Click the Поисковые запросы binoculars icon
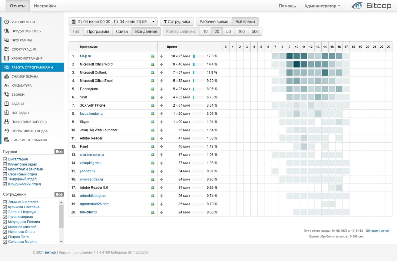The width and height of the screenshot is (397, 261). click(7, 122)
